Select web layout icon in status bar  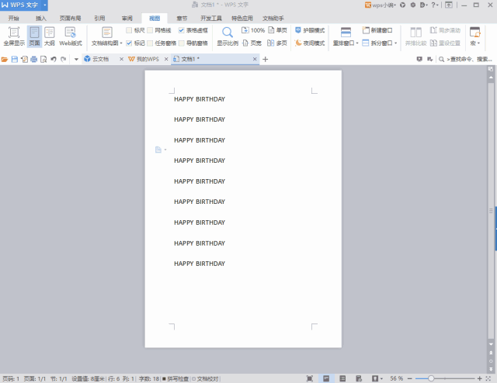(359, 378)
